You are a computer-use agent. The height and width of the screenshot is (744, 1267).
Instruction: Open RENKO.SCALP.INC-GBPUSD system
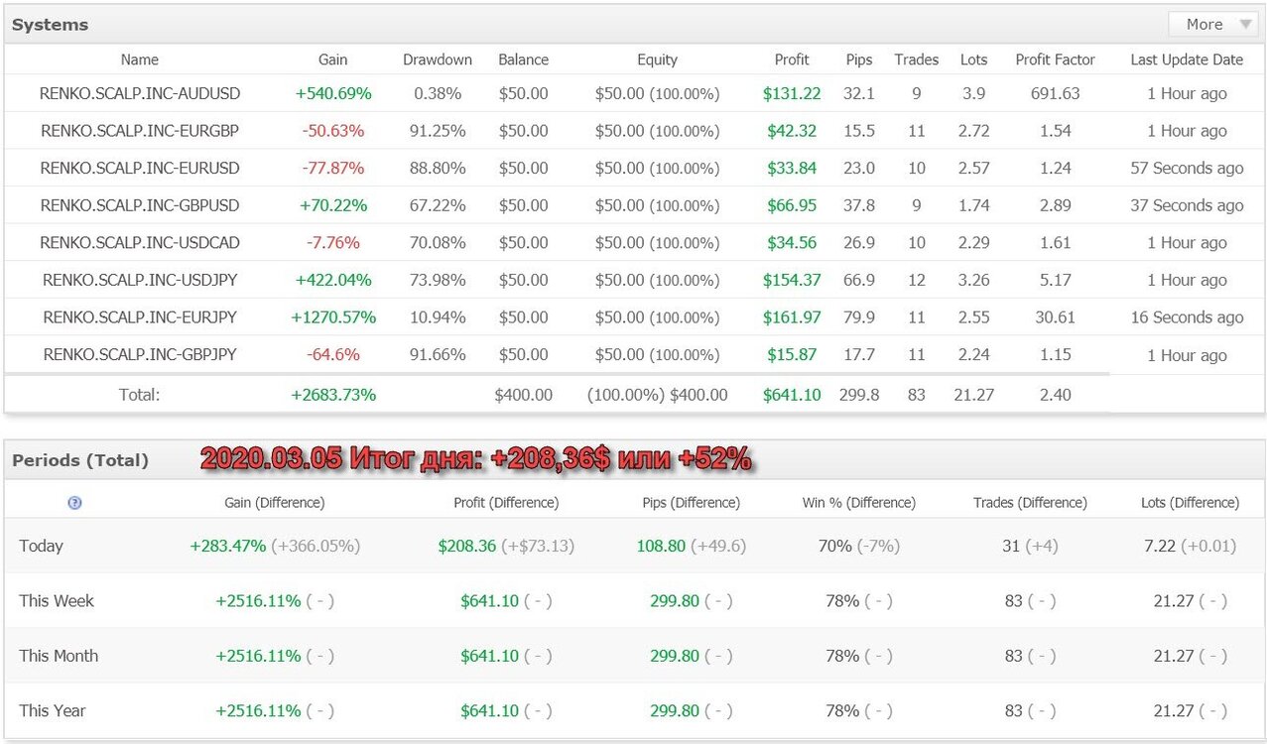[x=140, y=205]
